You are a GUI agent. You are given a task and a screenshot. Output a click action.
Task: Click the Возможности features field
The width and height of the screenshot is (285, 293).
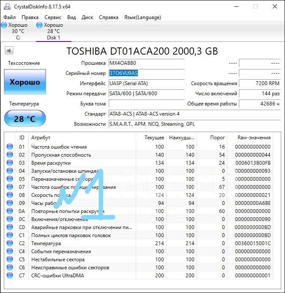coord(195,124)
